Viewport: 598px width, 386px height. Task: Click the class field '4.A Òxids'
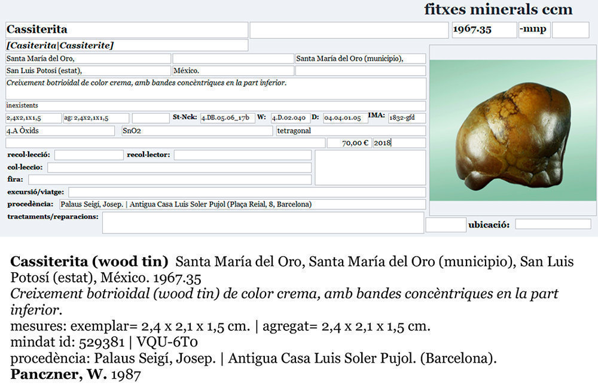pyautogui.click(x=60, y=130)
